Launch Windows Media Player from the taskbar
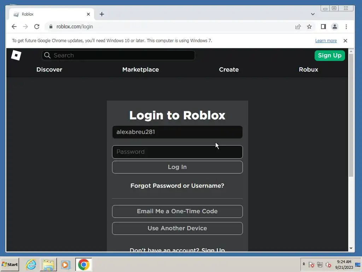This screenshot has height=272, width=362. 66,264
